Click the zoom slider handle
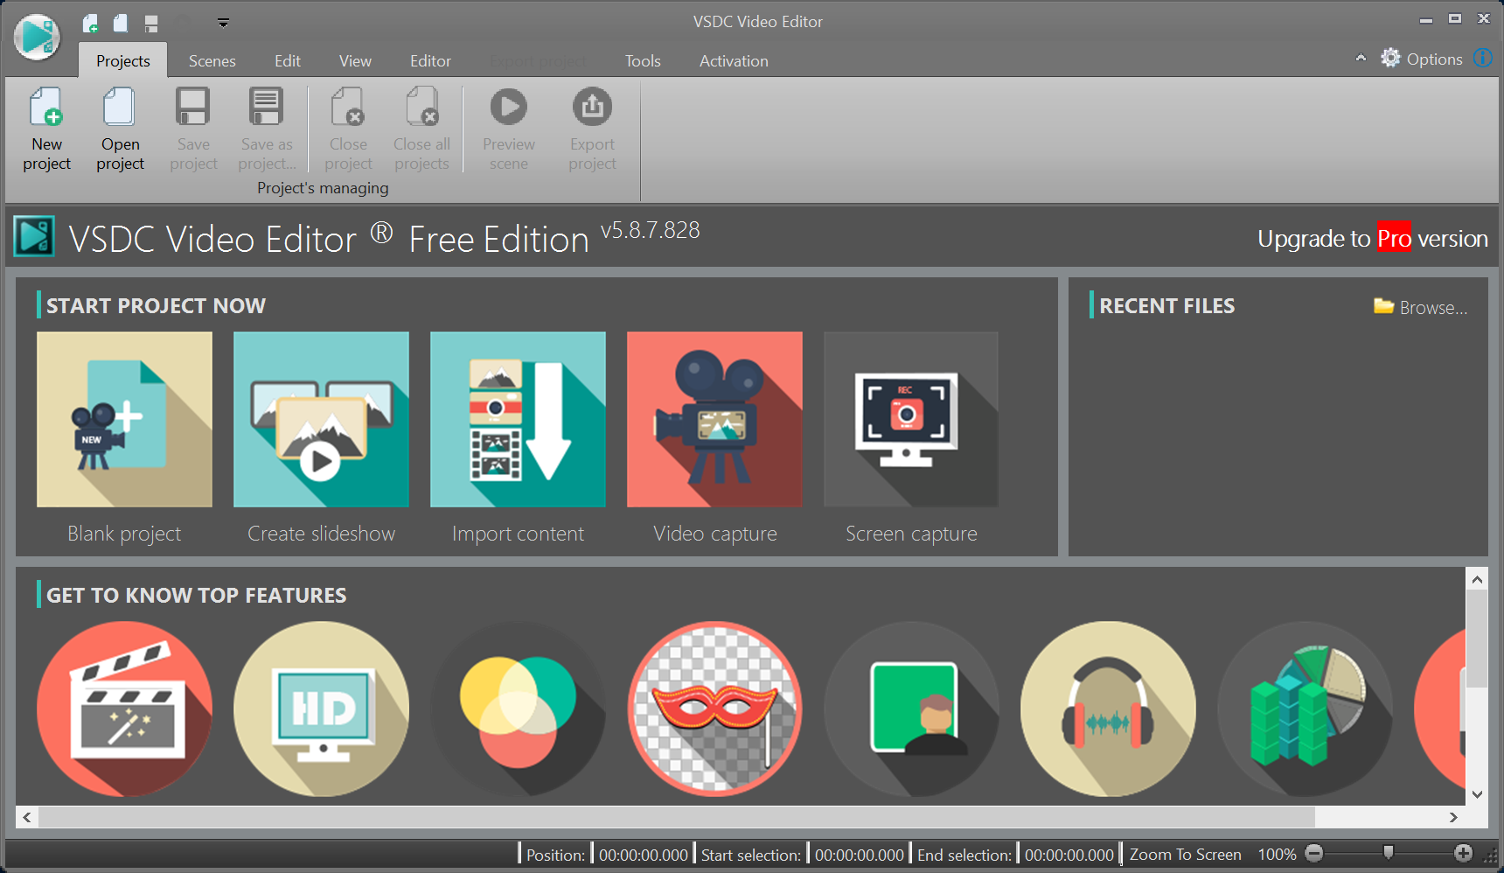1504x873 pixels. (x=1388, y=853)
